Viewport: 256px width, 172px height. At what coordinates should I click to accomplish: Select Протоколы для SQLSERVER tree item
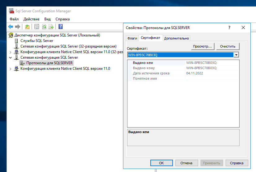click(x=50, y=63)
